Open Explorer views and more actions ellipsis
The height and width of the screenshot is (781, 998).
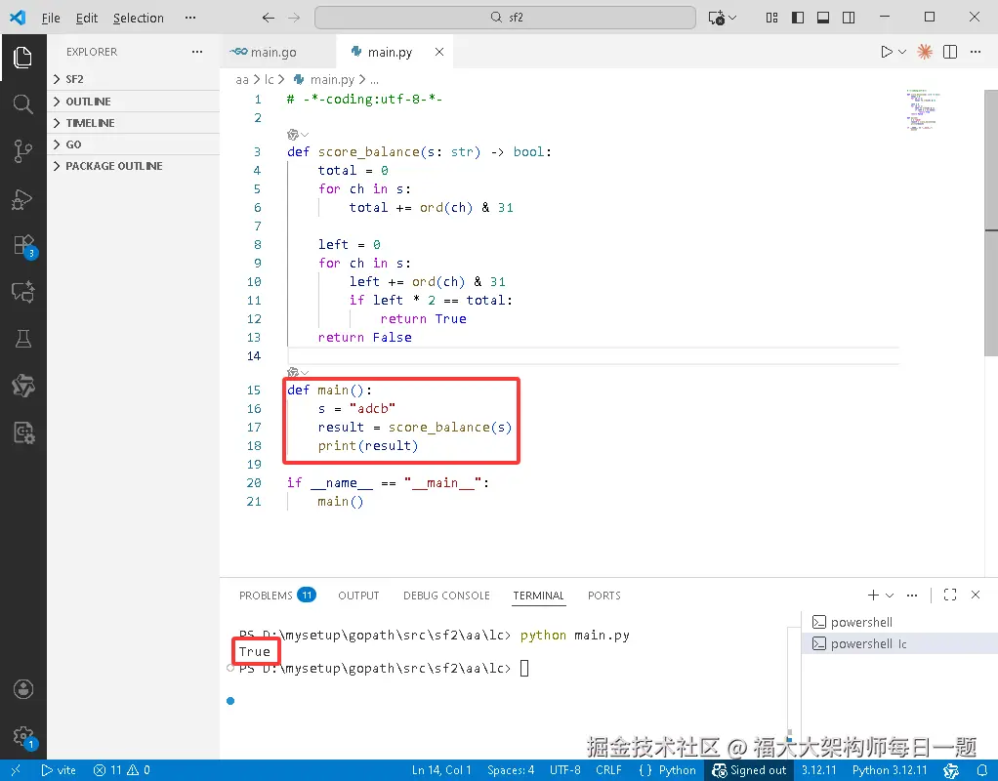click(197, 52)
